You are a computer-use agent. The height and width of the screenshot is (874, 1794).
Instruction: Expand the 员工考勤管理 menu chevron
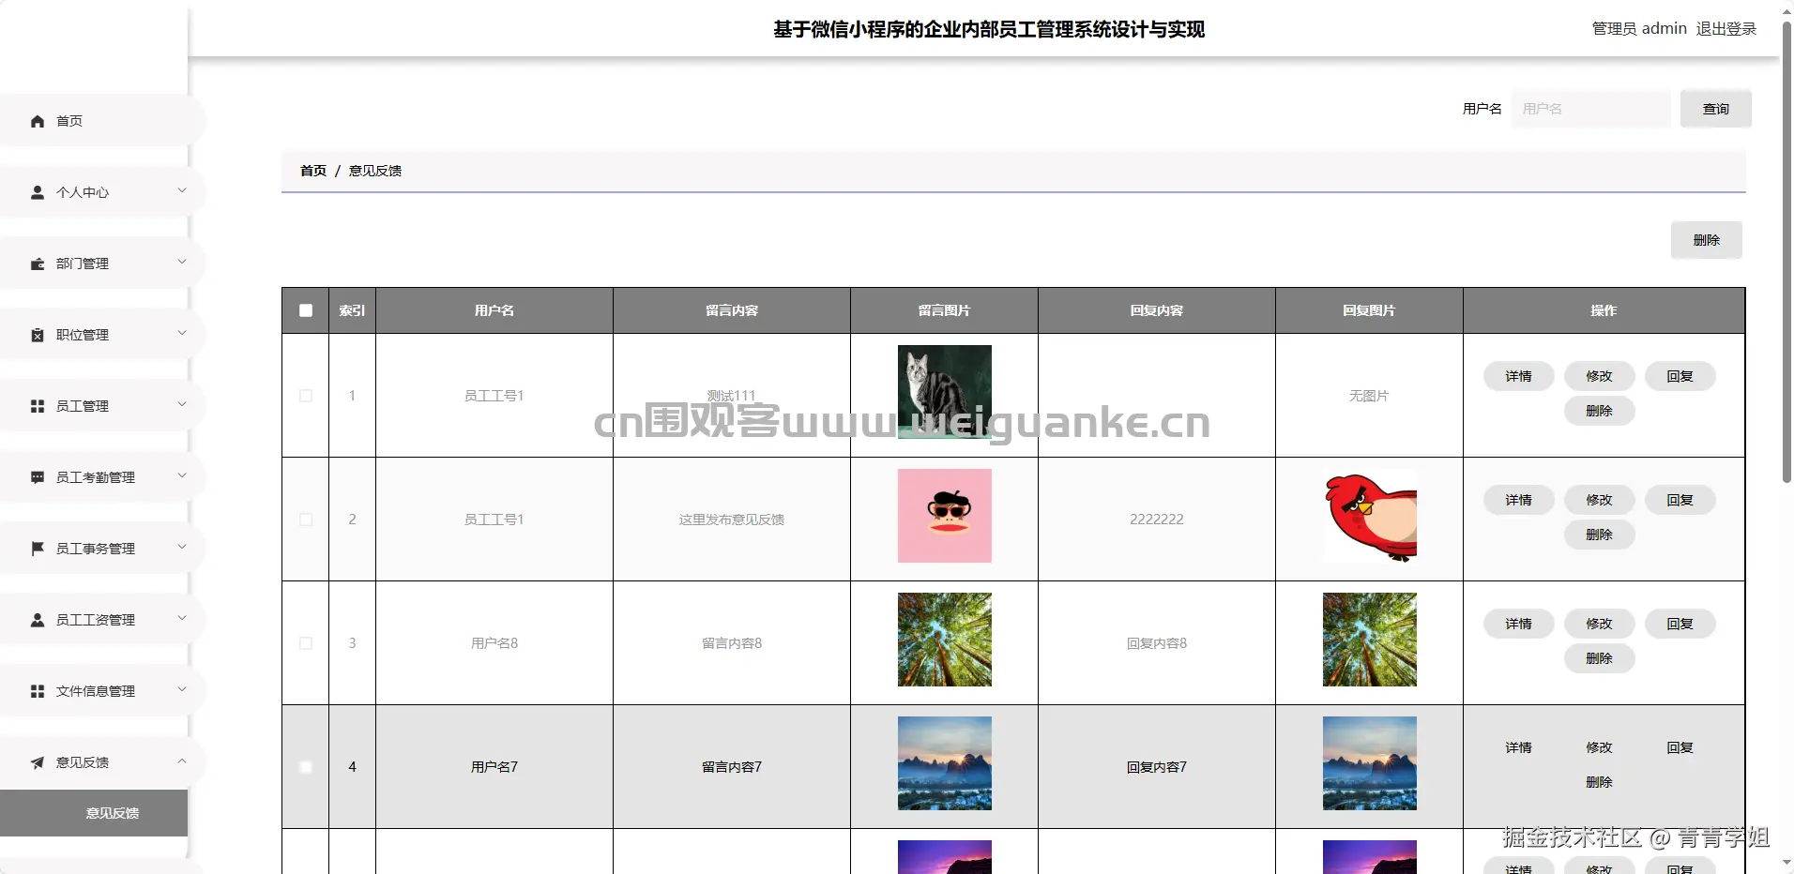[182, 475]
